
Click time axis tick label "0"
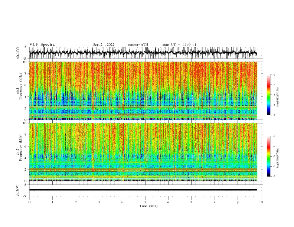click(x=29, y=202)
